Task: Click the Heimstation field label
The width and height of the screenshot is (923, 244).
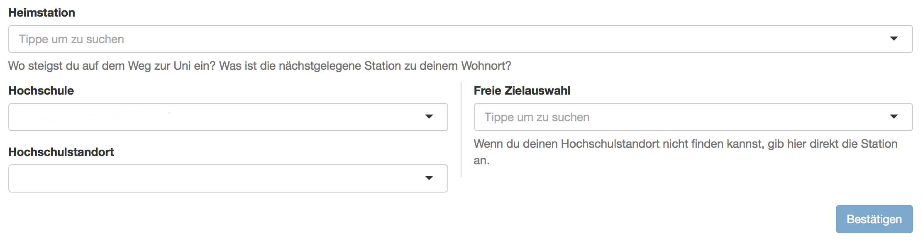Action: 42,12
